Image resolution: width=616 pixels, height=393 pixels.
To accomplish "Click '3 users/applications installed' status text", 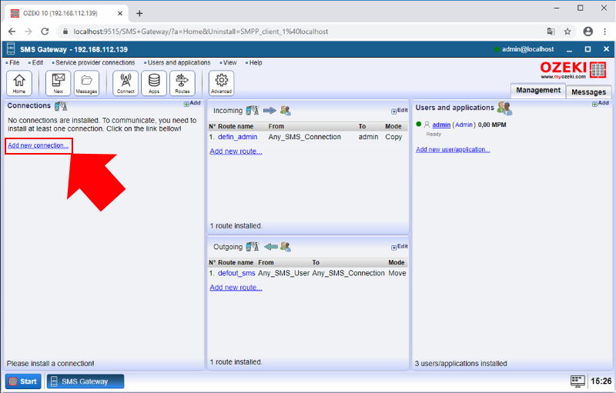I will click(x=460, y=364).
